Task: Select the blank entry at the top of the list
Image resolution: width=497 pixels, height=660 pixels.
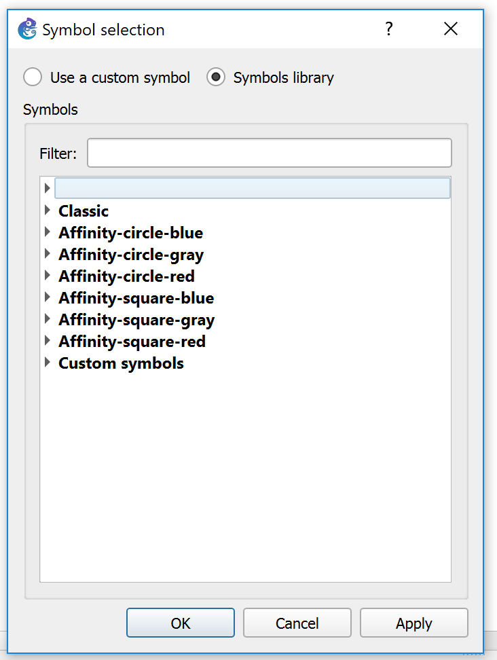Action: (x=251, y=187)
